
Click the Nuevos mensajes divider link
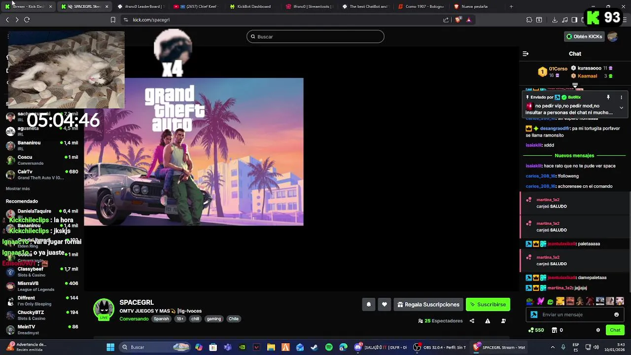574,156
